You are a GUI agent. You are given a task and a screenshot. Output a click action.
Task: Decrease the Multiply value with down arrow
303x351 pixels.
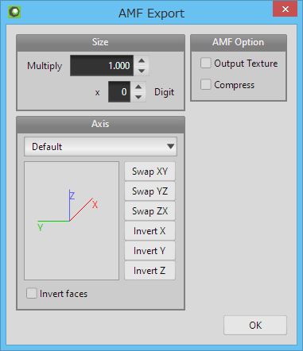[x=142, y=71]
